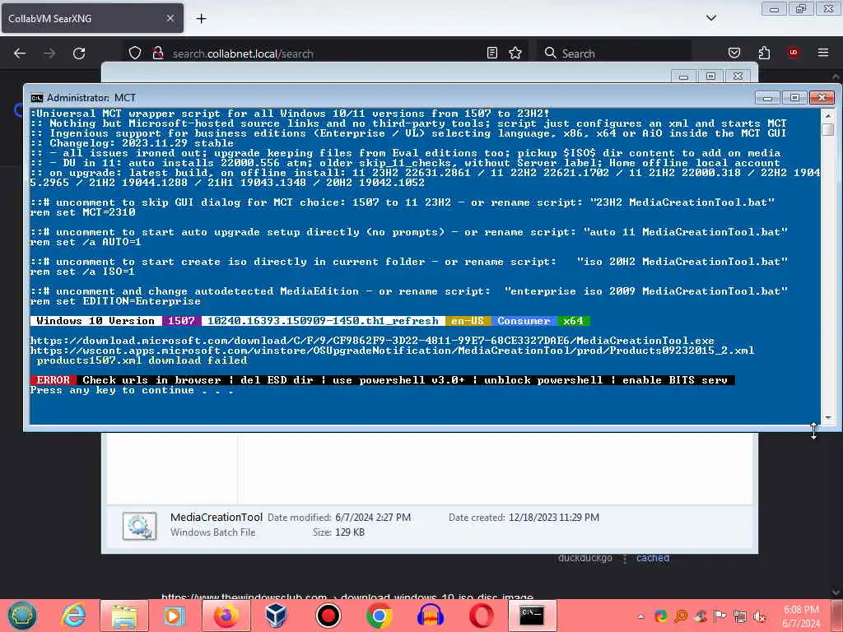Toggle reader view in Firefox
Screen dimensions: 843x632
coord(492,53)
